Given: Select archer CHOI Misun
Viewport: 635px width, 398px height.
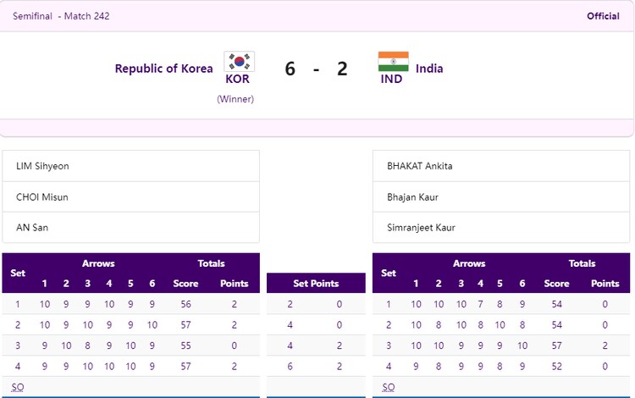Looking at the screenshot, I should (42, 197).
